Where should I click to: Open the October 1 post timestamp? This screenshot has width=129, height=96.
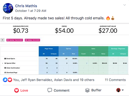(31, 11)
